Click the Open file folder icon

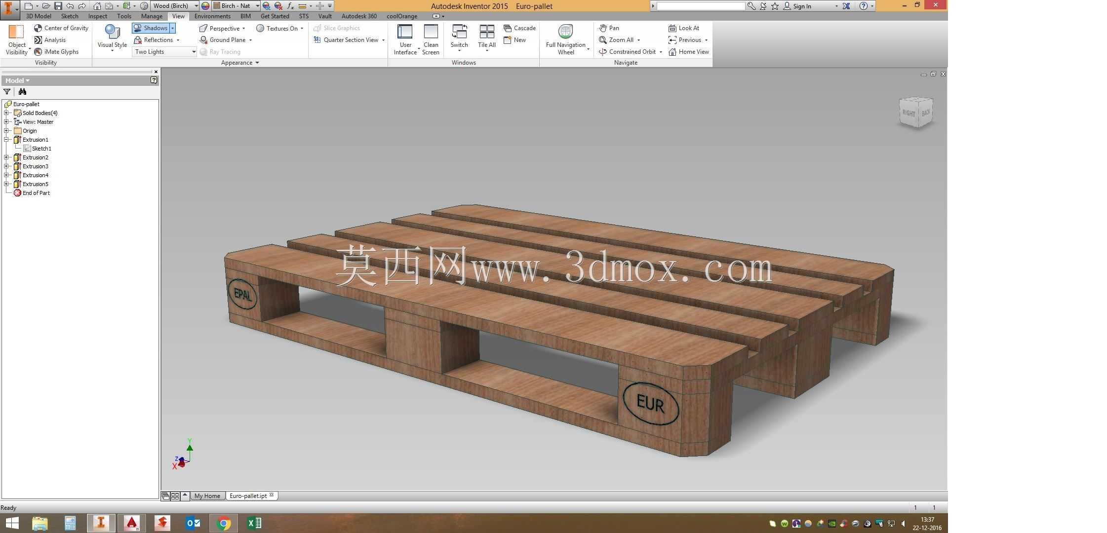(x=46, y=6)
